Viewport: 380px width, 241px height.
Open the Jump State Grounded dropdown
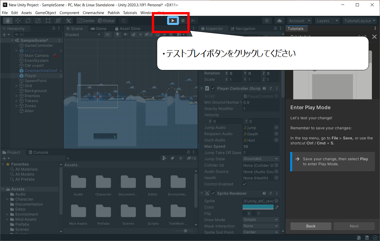click(261, 159)
